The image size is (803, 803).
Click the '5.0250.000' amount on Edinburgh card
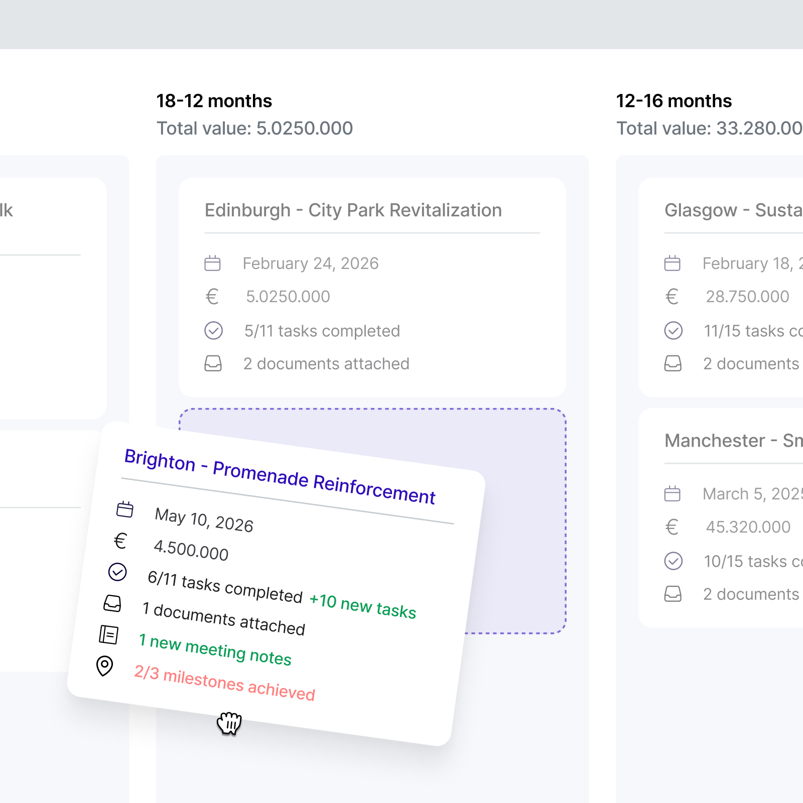[x=288, y=297]
